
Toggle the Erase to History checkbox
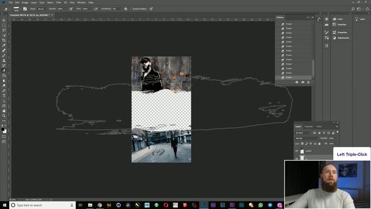(x=132, y=9)
